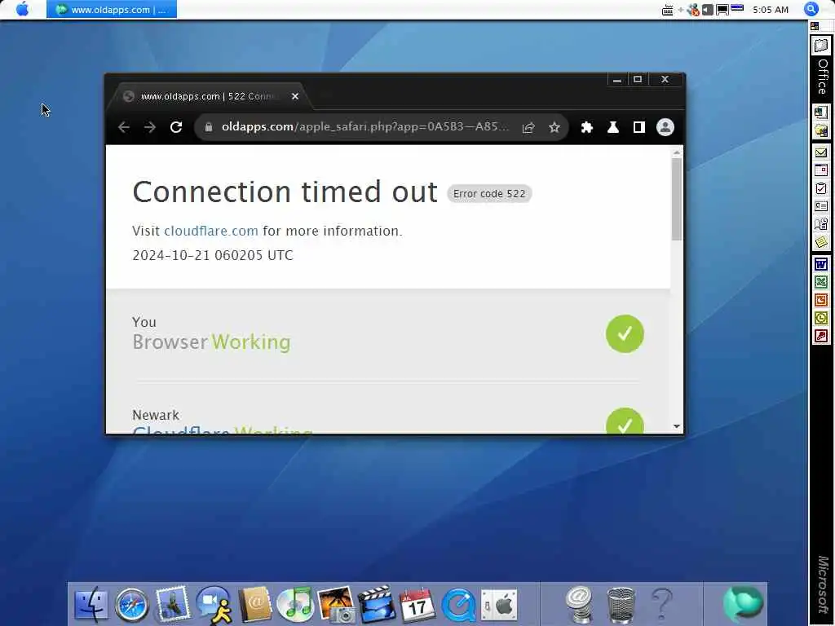Open the browser profile avatar
Screen dimensions: 835x626
coord(665,127)
